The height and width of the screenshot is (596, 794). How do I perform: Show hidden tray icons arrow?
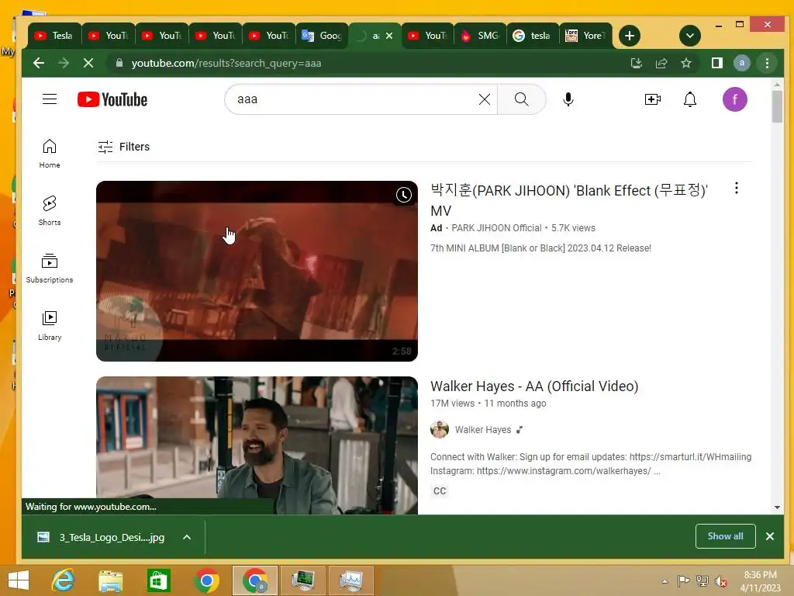(x=665, y=581)
